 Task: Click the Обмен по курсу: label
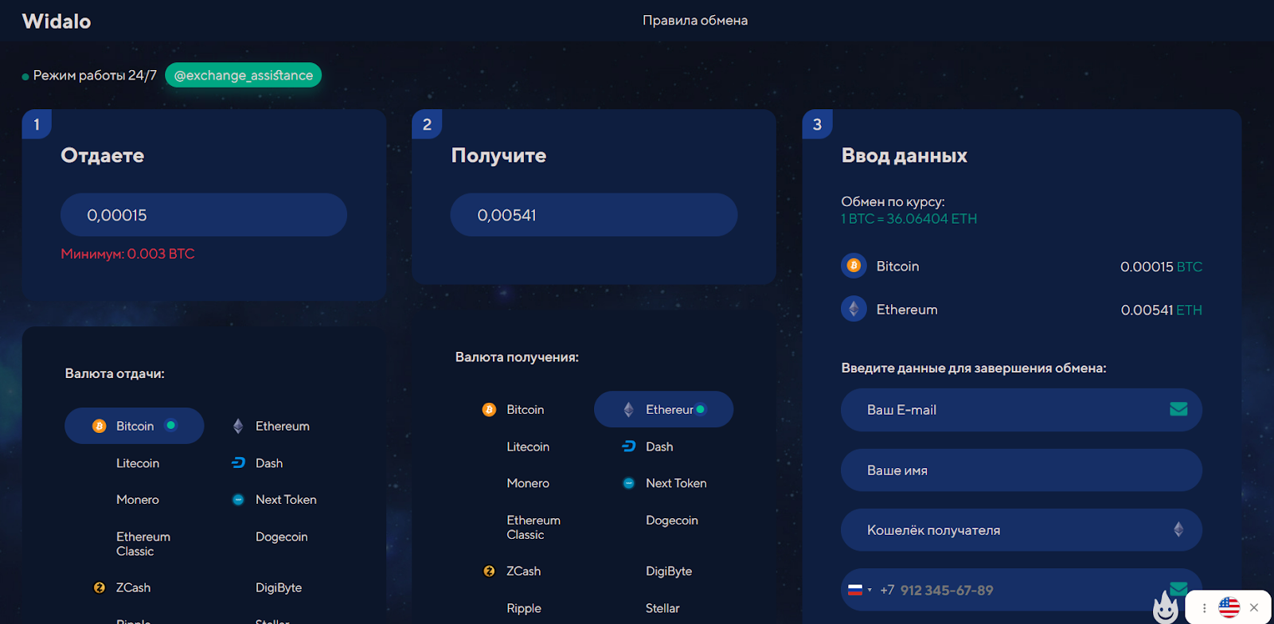pos(893,202)
